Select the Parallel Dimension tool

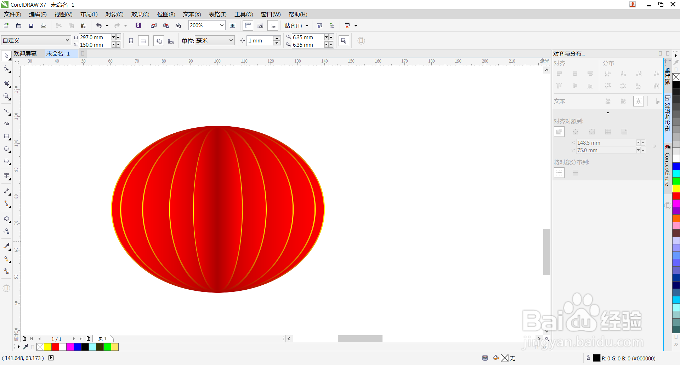[6, 191]
